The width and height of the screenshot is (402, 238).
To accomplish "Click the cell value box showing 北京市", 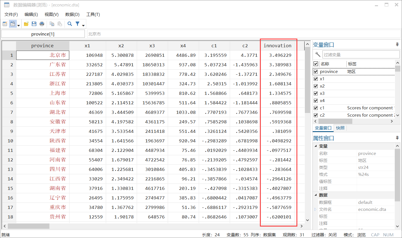I will 244,34.
